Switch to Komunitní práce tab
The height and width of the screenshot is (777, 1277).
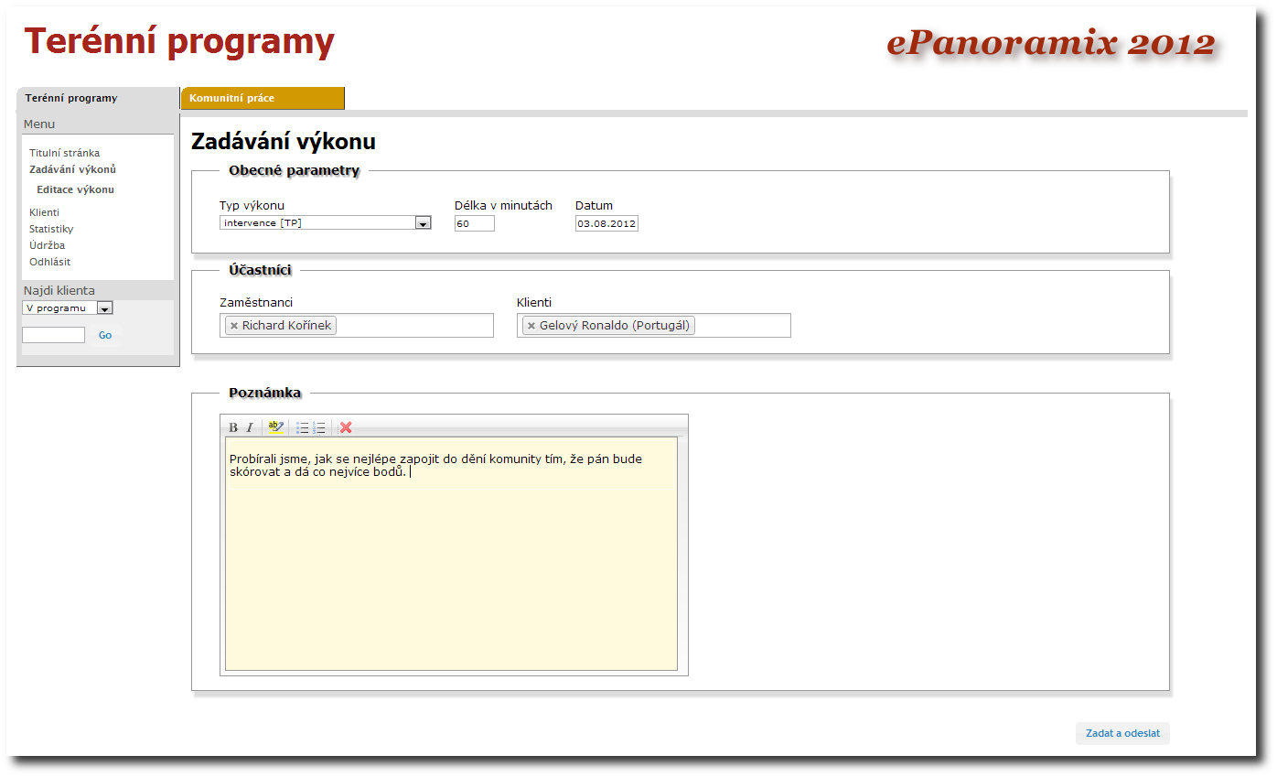(262, 98)
